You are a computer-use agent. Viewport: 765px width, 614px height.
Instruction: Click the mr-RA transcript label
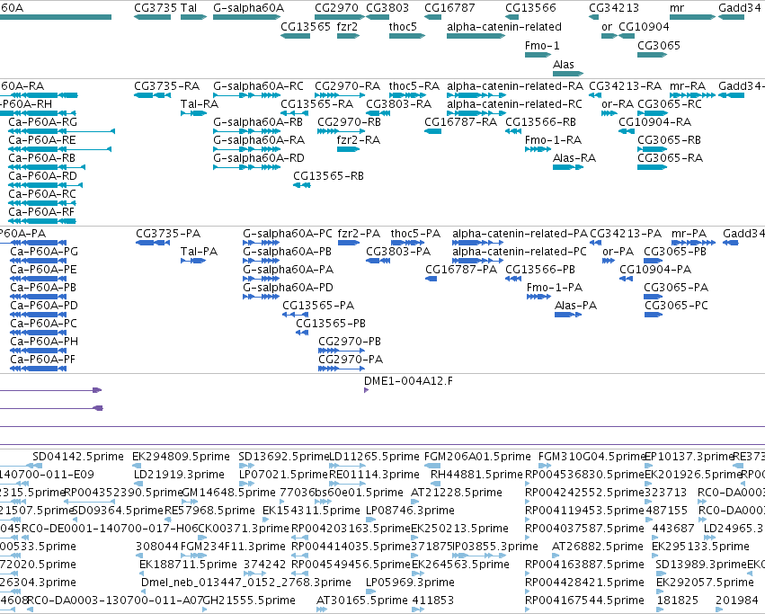[x=688, y=86]
